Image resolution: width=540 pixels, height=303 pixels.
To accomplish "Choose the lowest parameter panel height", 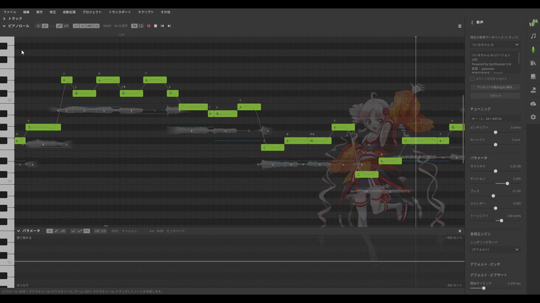I will (x=73, y=231).
